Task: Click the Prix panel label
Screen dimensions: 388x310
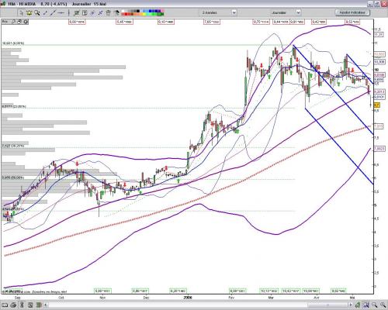Action: coord(5,22)
